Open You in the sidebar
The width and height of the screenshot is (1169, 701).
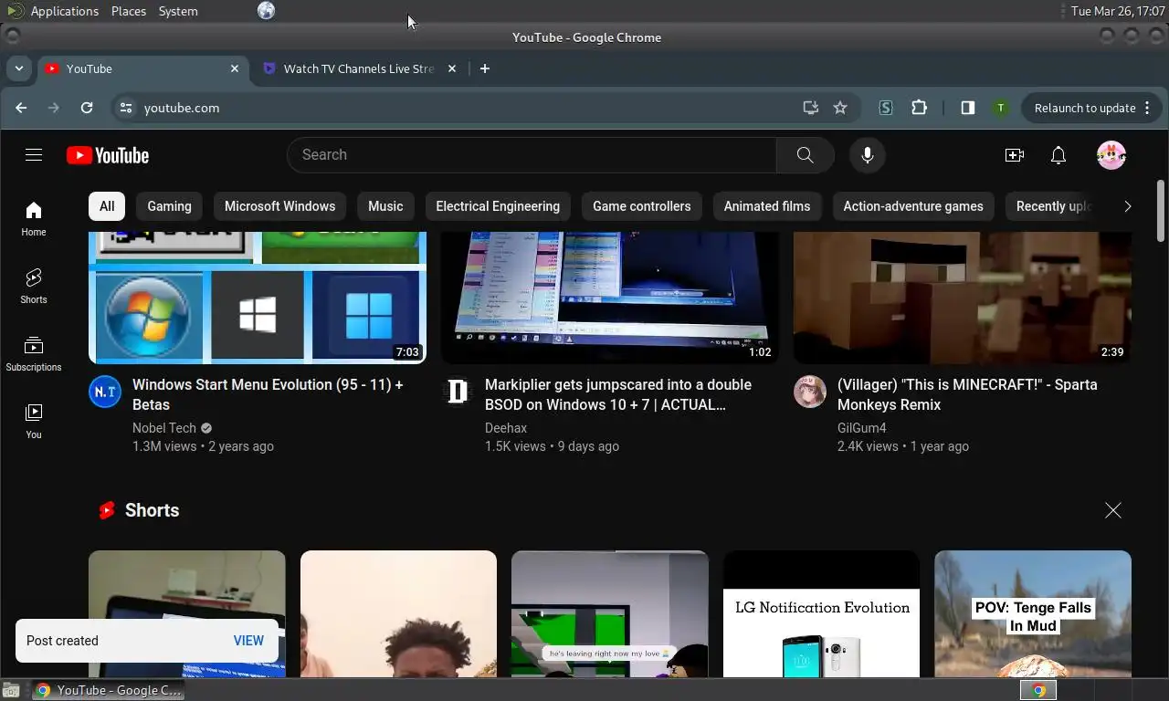pos(34,422)
